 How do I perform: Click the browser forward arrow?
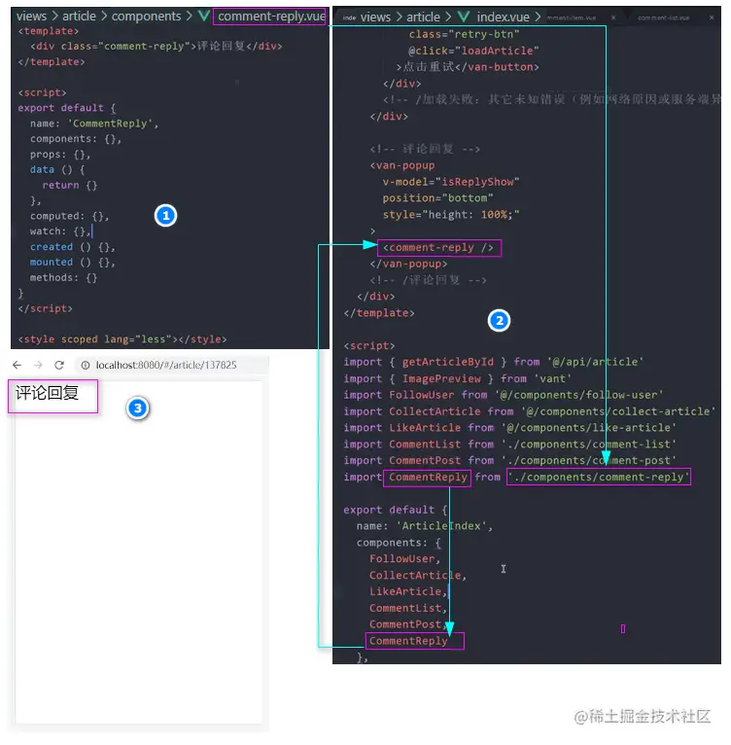(39, 366)
